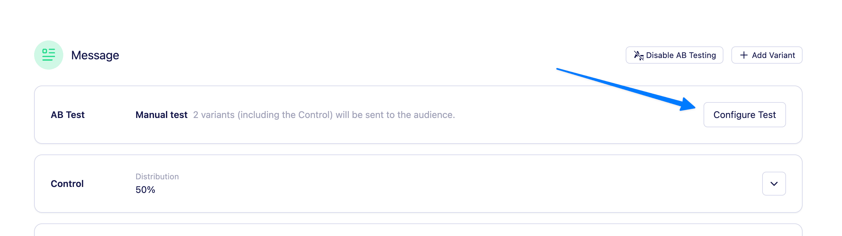
Task: Click the Distribution field label
Action: pyautogui.click(x=157, y=177)
